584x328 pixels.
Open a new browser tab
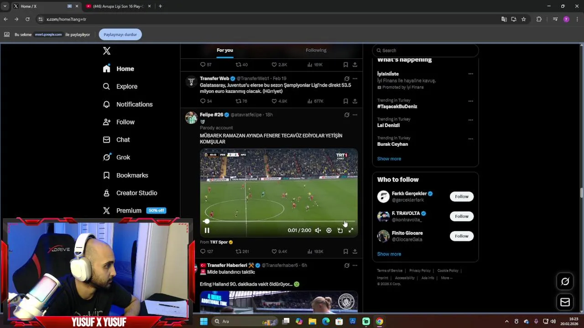tap(160, 6)
